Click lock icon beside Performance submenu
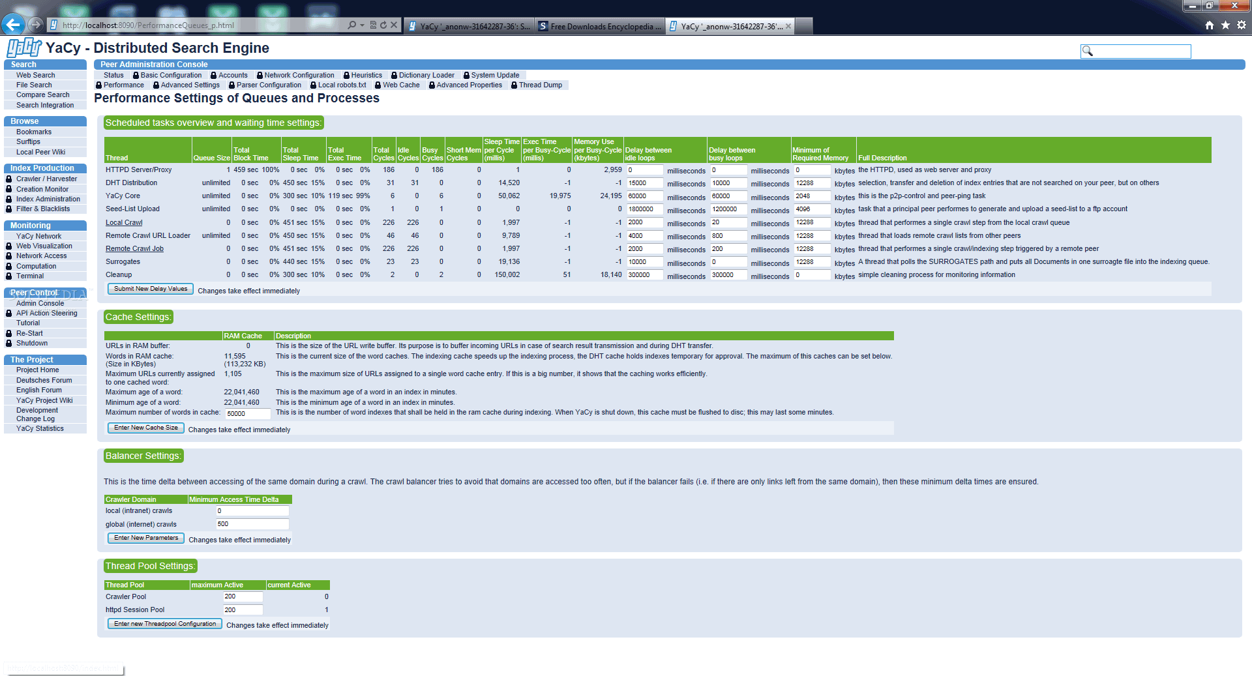Viewport: 1252px width, 676px height. [98, 85]
